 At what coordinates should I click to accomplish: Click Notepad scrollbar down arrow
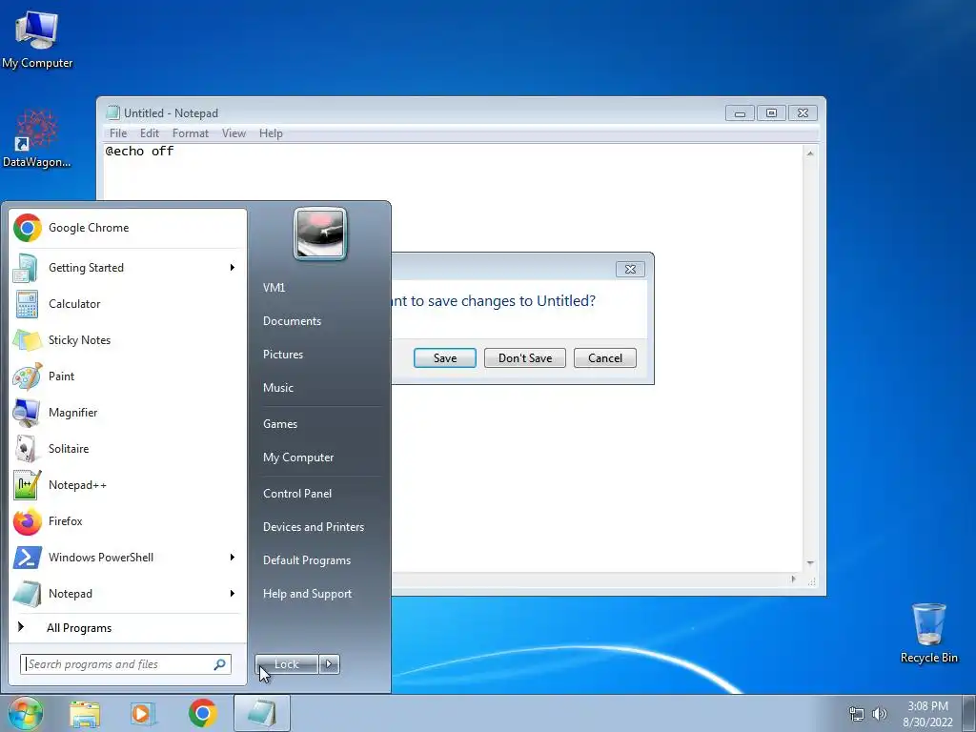pos(810,562)
